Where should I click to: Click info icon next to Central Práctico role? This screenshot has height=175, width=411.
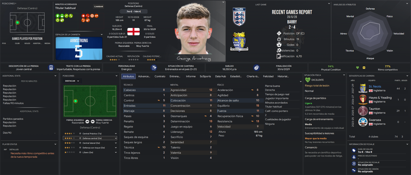coord(80,133)
